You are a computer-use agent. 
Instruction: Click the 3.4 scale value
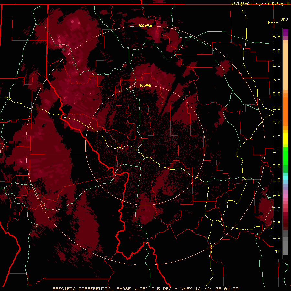[276, 151]
